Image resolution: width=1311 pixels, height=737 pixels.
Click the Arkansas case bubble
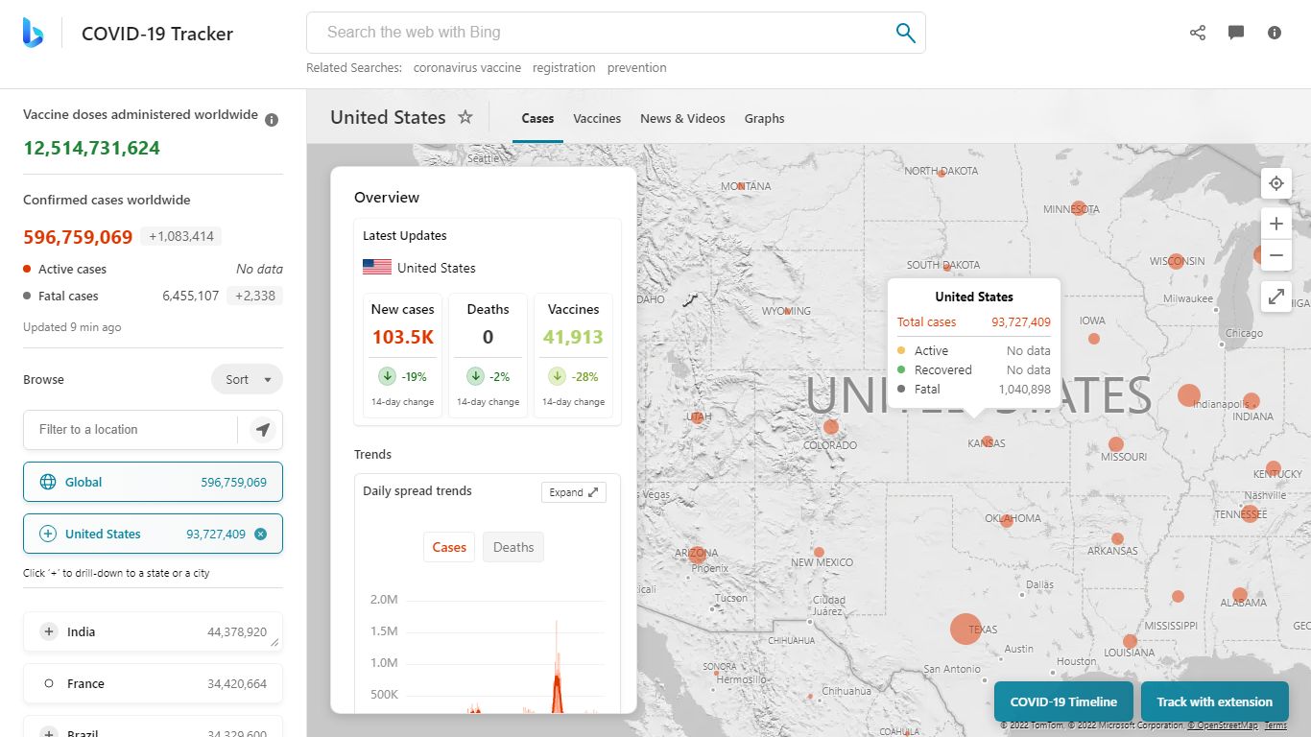(x=1117, y=539)
